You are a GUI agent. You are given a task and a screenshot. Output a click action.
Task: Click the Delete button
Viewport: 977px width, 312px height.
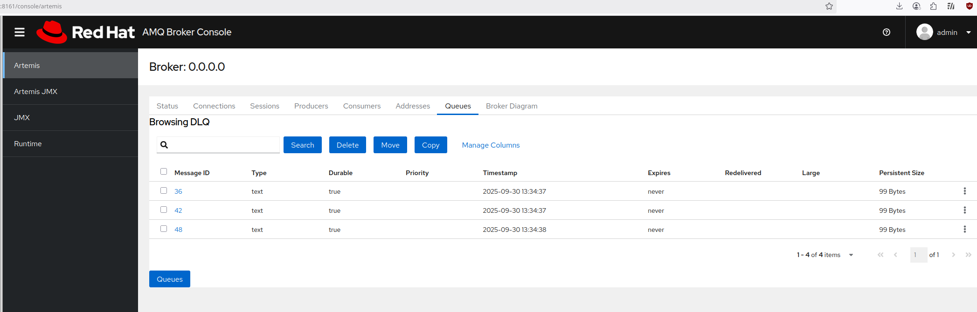tap(347, 145)
